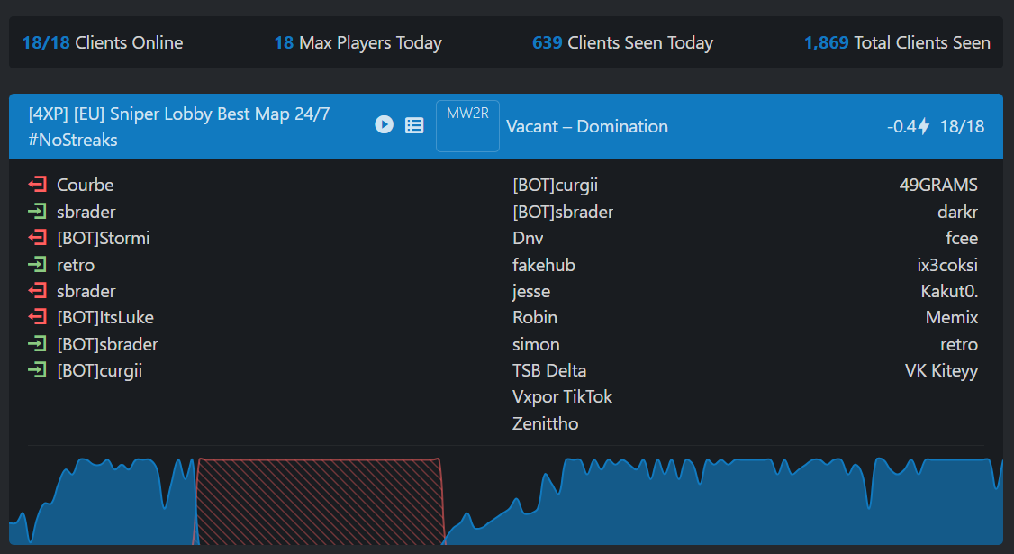The width and height of the screenshot is (1014, 554).
Task: Open the server list-view icon
Action: tap(414, 125)
